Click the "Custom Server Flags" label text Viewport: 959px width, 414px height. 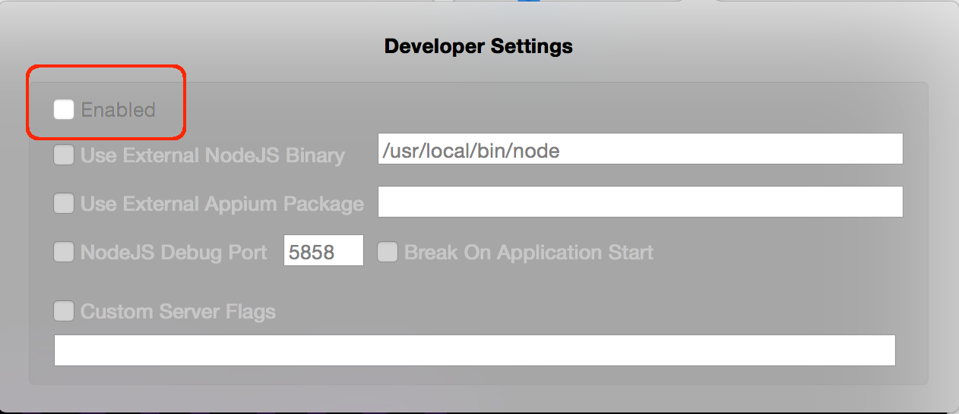[x=178, y=311]
